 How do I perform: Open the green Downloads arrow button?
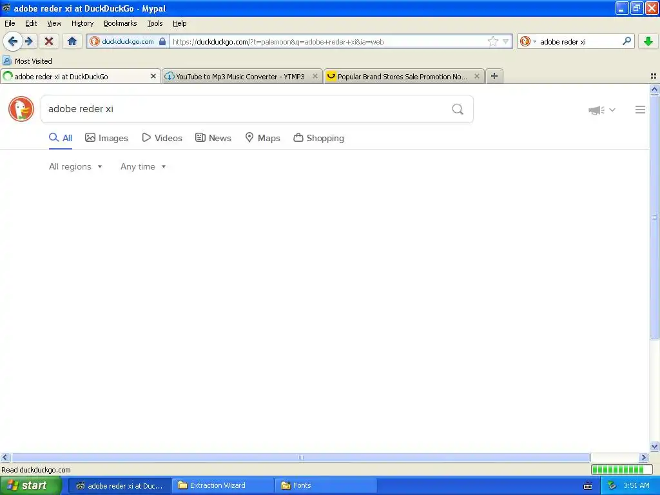(648, 41)
